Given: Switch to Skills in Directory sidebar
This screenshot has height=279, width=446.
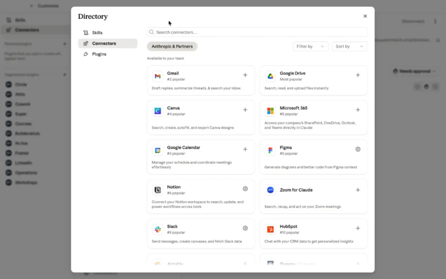Looking at the screenshot, I should click(108, 32).
